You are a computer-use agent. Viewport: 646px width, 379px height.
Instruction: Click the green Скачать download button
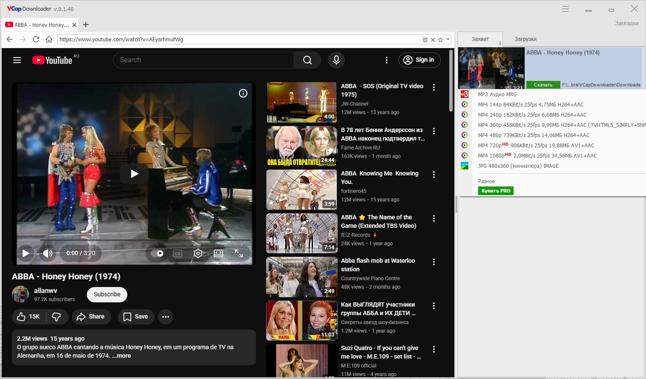[x=543, y=85]
